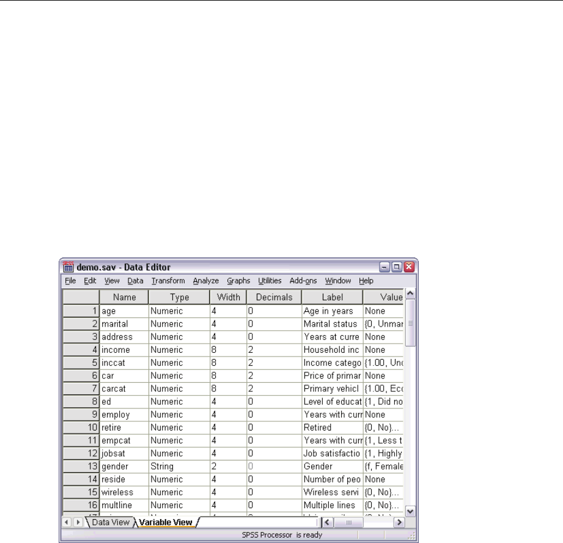Viewport: 563px width, 543px height.
Task: Select the 'retire' variable name cell
Action: tap(124, 427)
